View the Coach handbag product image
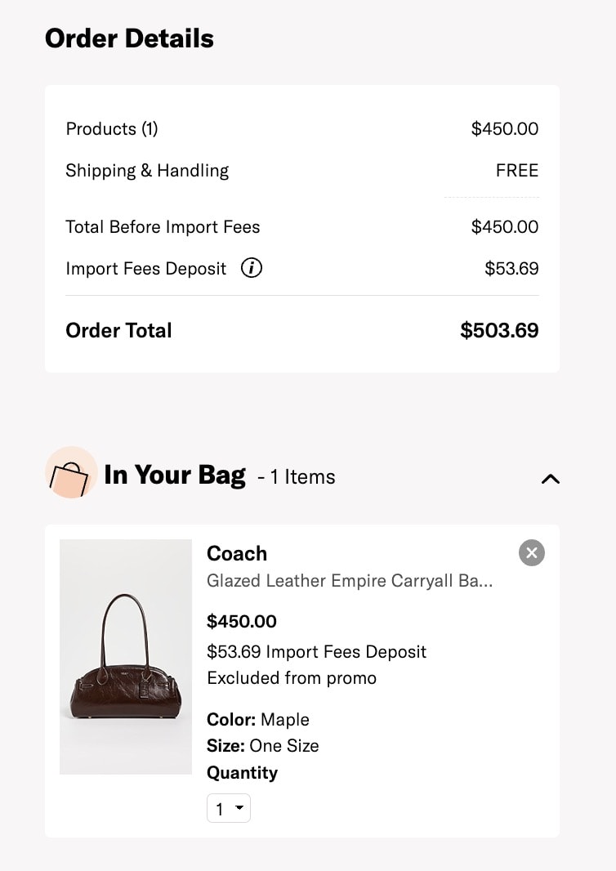Screen dimensions: 616x871 (126, 657)
